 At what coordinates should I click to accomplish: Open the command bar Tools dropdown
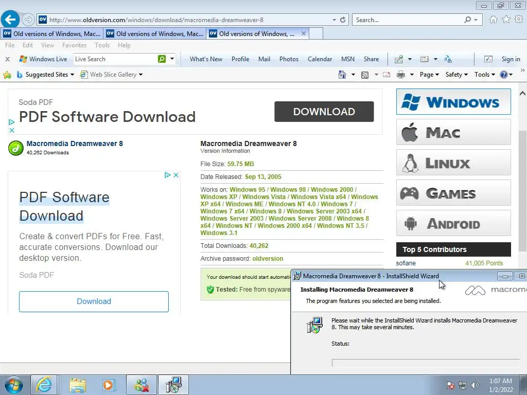[484, 75]
